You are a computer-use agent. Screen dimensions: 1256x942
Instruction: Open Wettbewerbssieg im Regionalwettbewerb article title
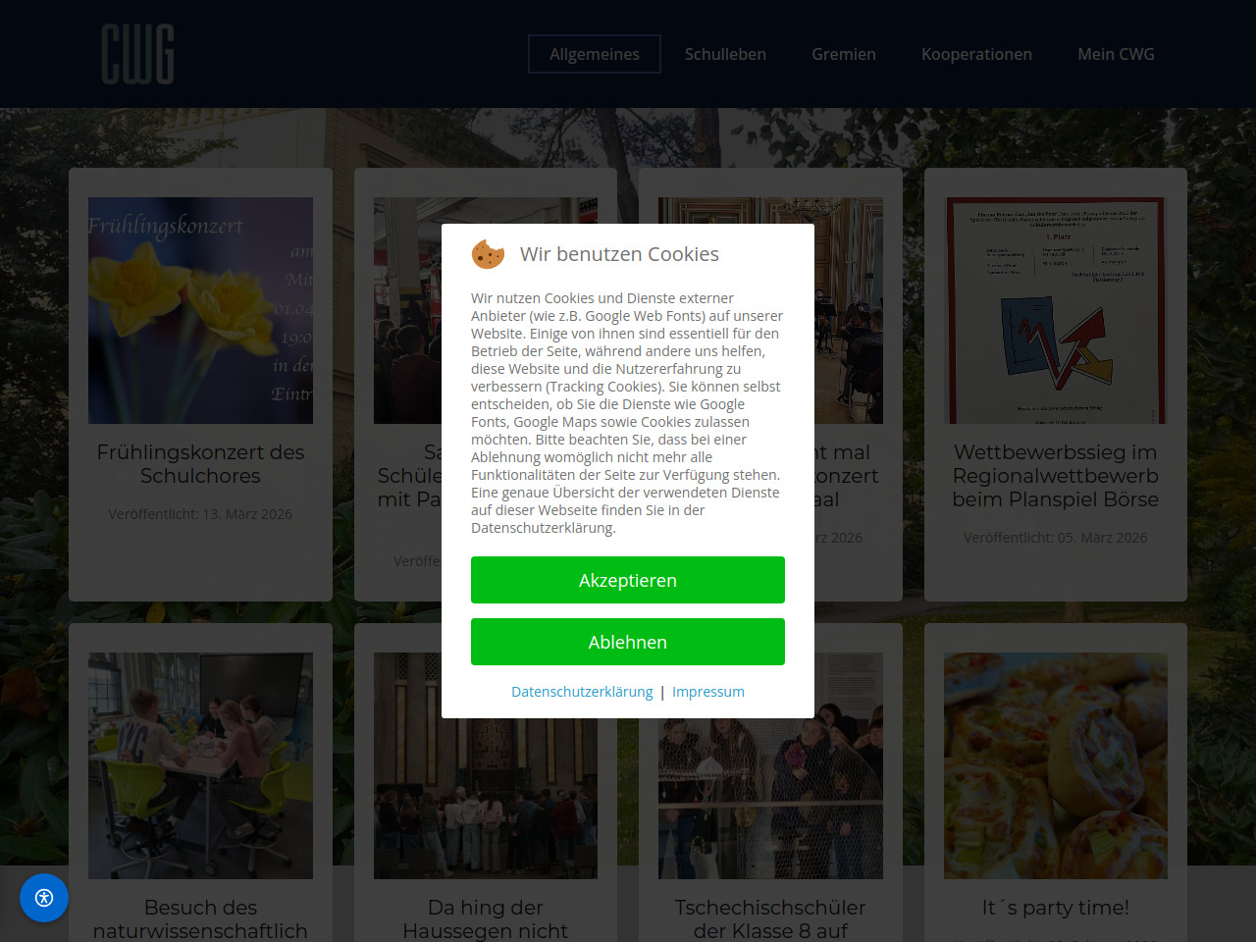coord(1056,476)
